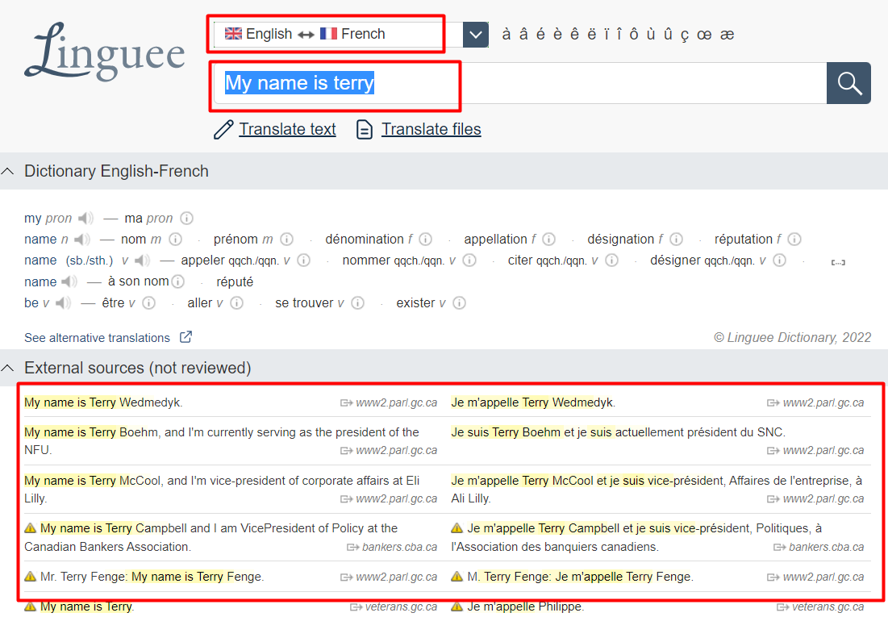Insert the ô special character
The width and height of the screenshot is (888, 617).
click(634, 35)
